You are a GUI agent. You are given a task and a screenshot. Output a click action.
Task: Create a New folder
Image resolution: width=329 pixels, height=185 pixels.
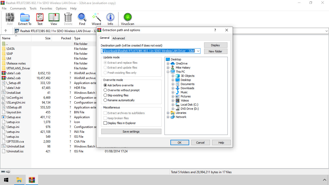coord(215,51)
